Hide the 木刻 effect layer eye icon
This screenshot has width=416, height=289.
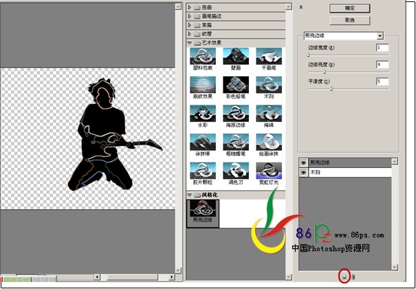point(303,173)
